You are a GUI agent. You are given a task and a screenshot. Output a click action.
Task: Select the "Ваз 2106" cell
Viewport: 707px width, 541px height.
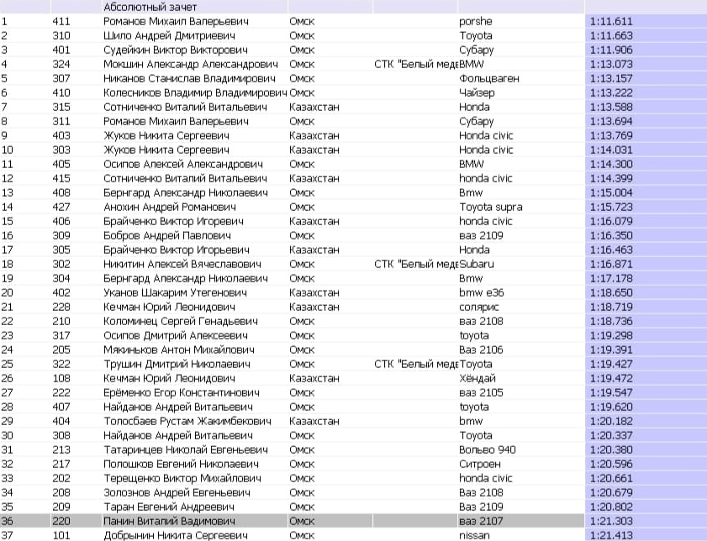coord(481,349)
